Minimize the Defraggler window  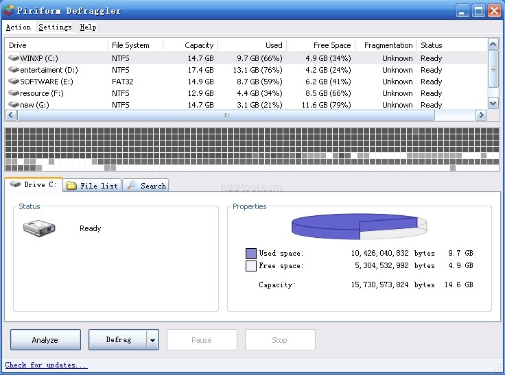click(462, 10)
